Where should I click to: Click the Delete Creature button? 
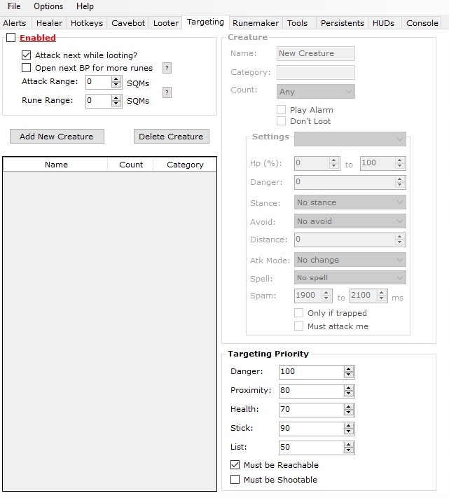click(x=171, y=137)
